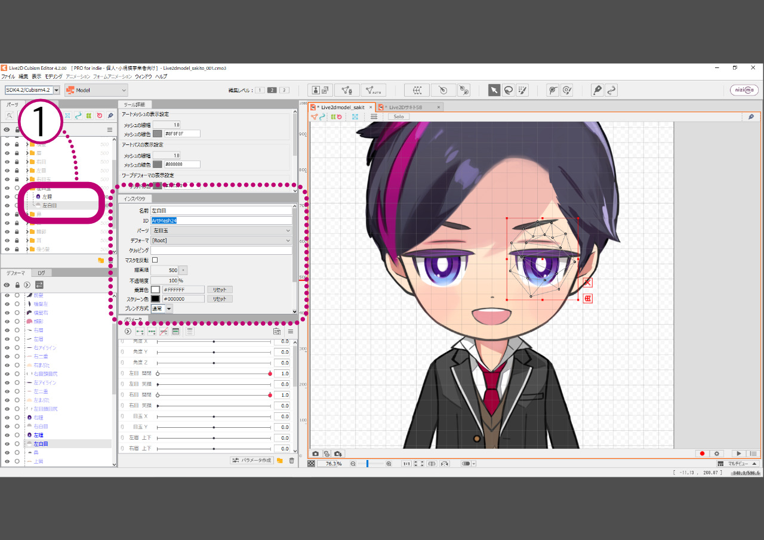Open the マルチビュー dropdown
This screenshot has height=540, width=764.
click(738, 464)
